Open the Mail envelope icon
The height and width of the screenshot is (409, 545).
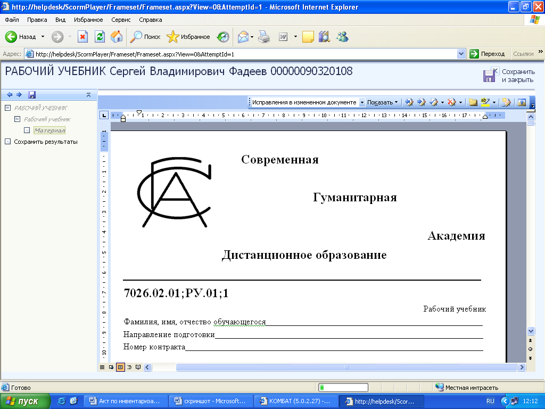[243, 37]
